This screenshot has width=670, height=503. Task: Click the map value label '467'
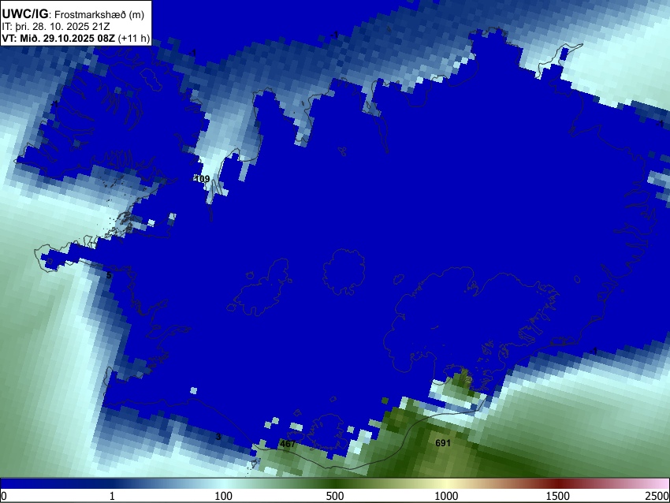point(288,444)
